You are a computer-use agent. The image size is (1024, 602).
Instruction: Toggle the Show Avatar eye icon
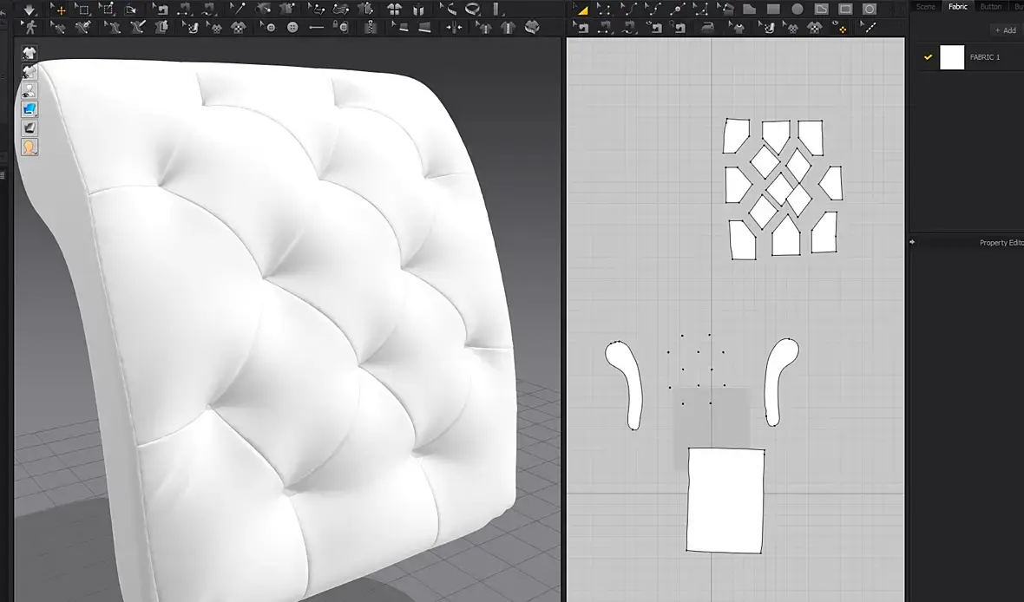(x=30, y=90)
